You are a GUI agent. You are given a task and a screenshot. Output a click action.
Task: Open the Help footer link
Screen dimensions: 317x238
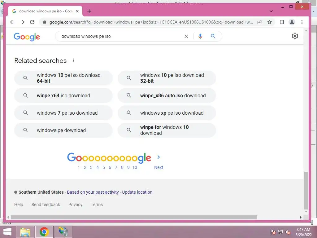tap(19, 205)
